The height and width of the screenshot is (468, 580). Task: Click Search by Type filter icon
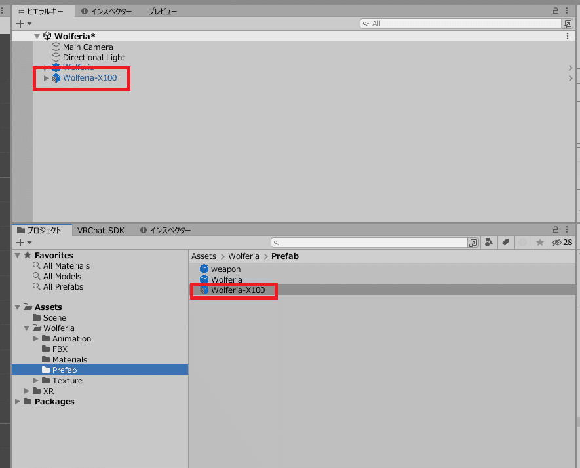tap(489, 243)
